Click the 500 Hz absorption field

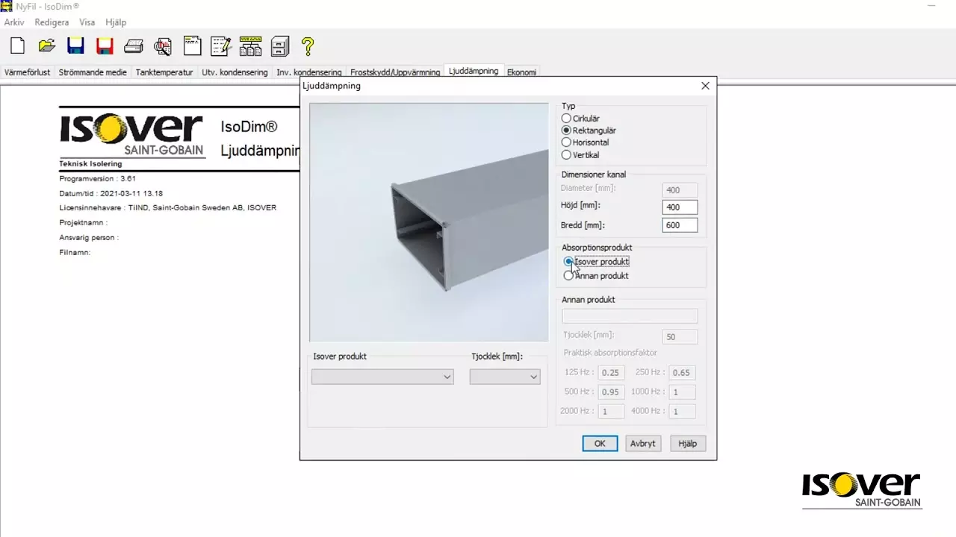pyautogui.click(x=611, y=392)
